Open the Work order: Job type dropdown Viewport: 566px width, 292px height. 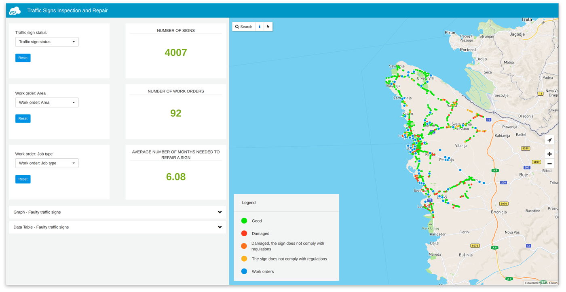coord(46,163)
